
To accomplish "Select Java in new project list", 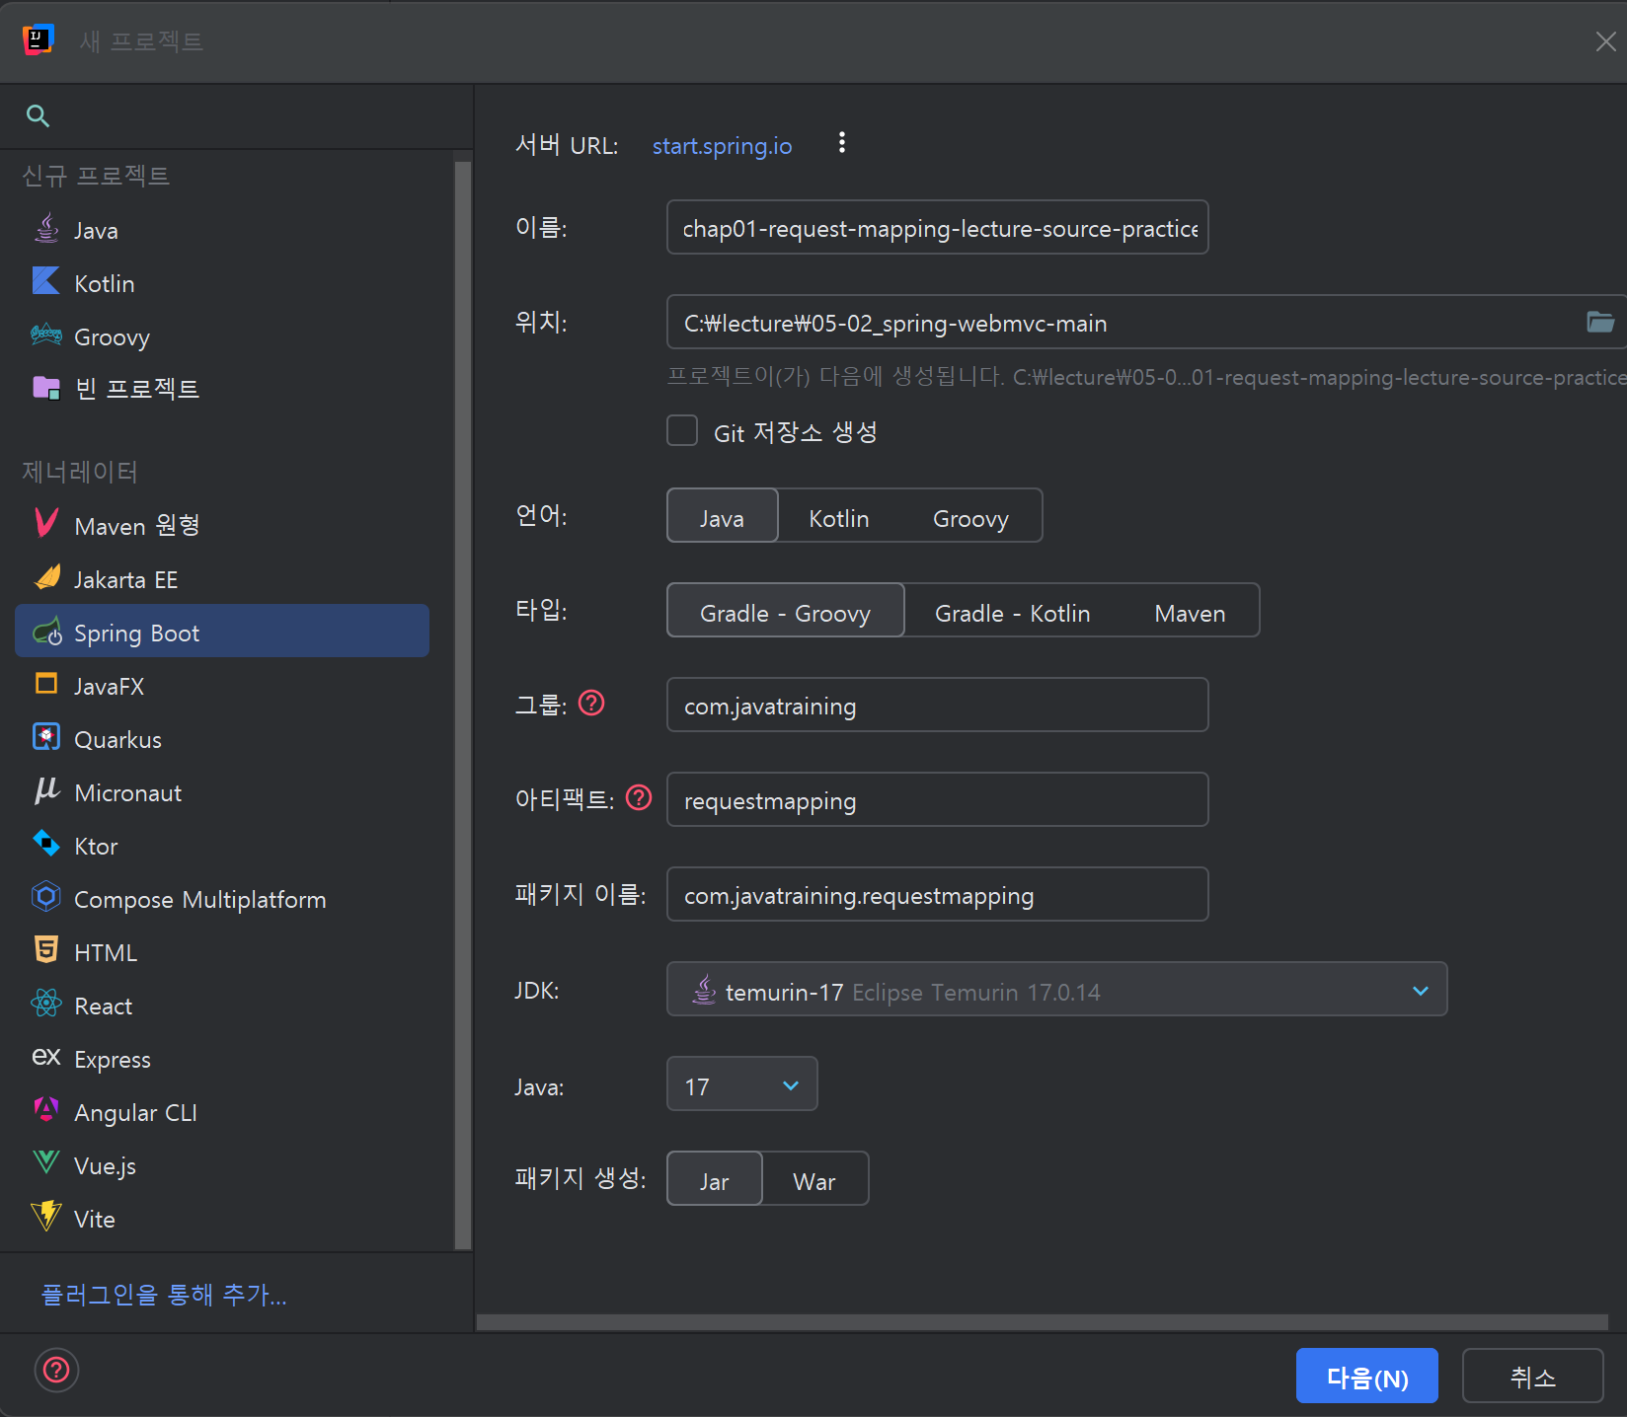I will [222, 230].
